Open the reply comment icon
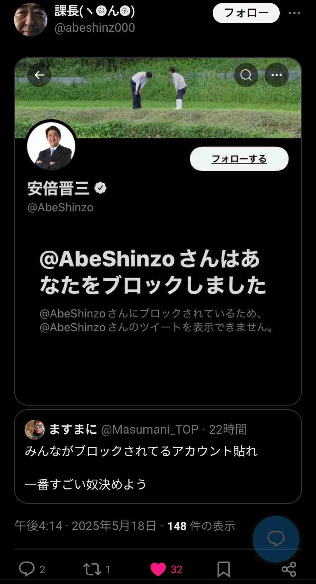This screenshot has height=584, width=316. coord(27,569)
